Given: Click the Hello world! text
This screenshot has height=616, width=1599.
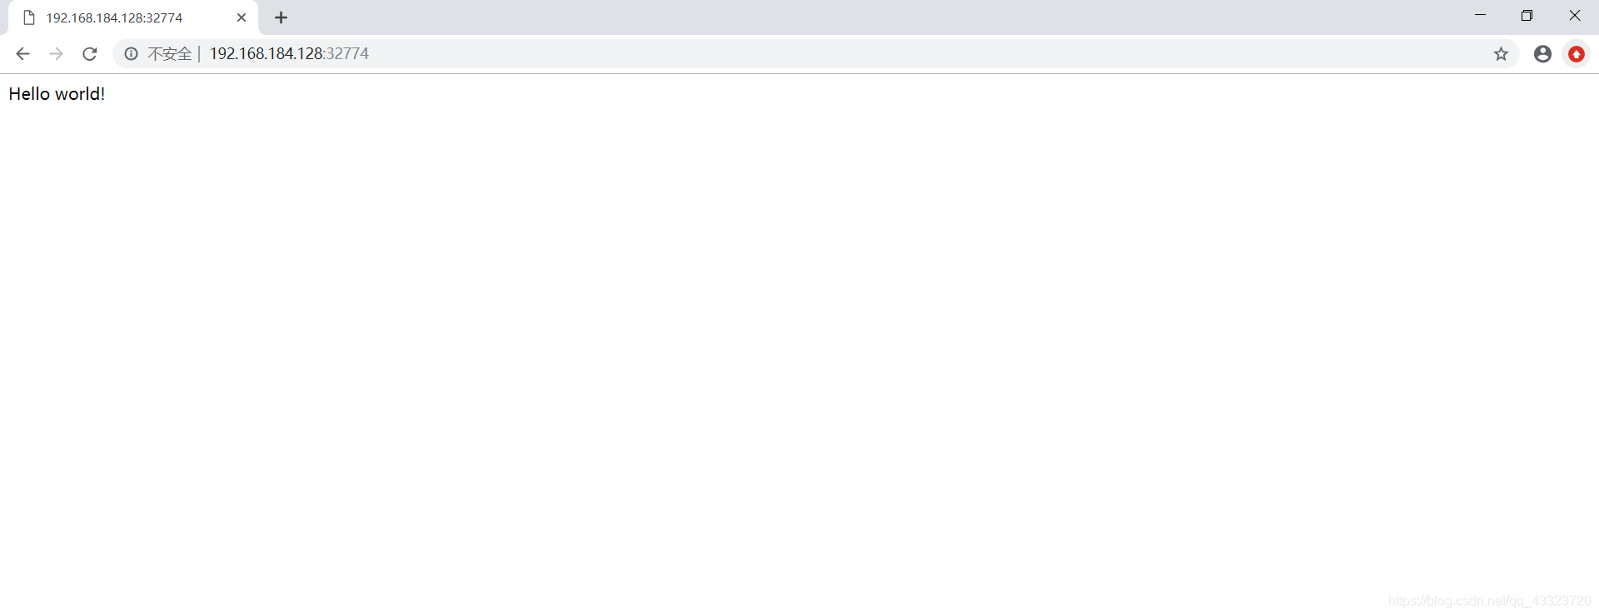Looking at the screenshot, I should click(57, 94).
